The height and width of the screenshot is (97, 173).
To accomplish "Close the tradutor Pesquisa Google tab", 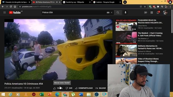I will [120, 2].
